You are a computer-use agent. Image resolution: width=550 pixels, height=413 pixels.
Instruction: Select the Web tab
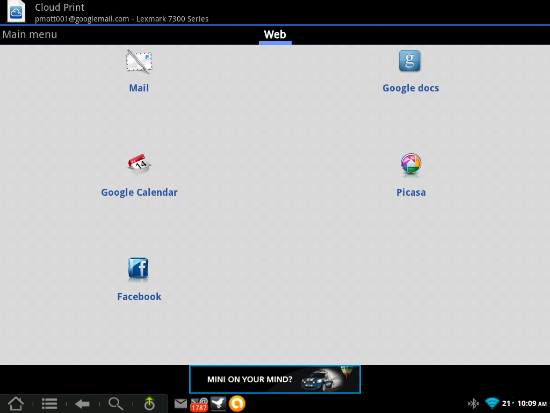pos(275,35)
